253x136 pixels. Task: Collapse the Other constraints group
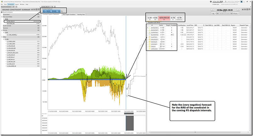coord(2,37)
